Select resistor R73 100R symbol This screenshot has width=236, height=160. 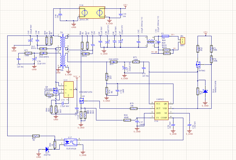tap(136, 62)
